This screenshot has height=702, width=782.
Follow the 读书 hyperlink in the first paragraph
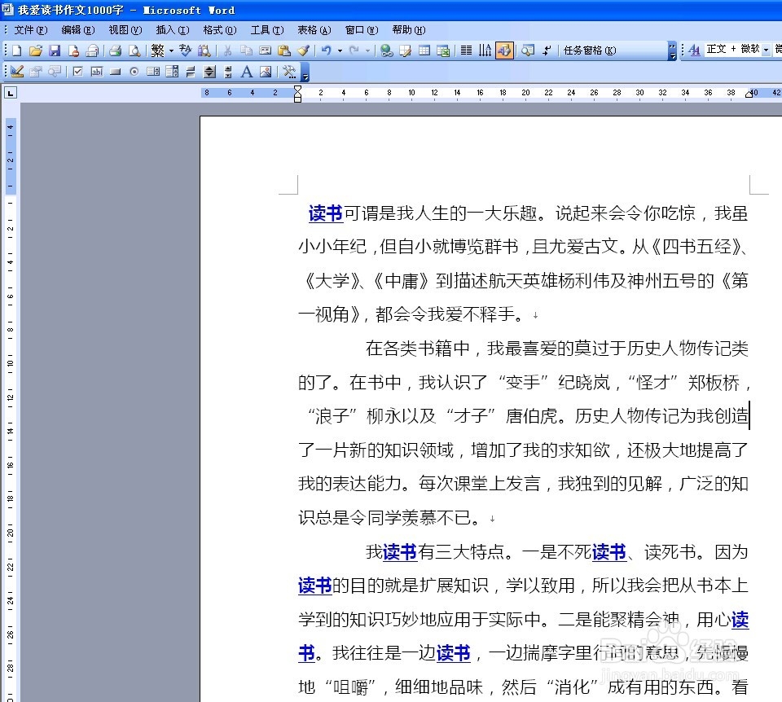324,214
